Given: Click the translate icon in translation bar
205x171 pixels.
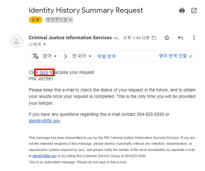Looking at the screenshot, I should (36, 56).
